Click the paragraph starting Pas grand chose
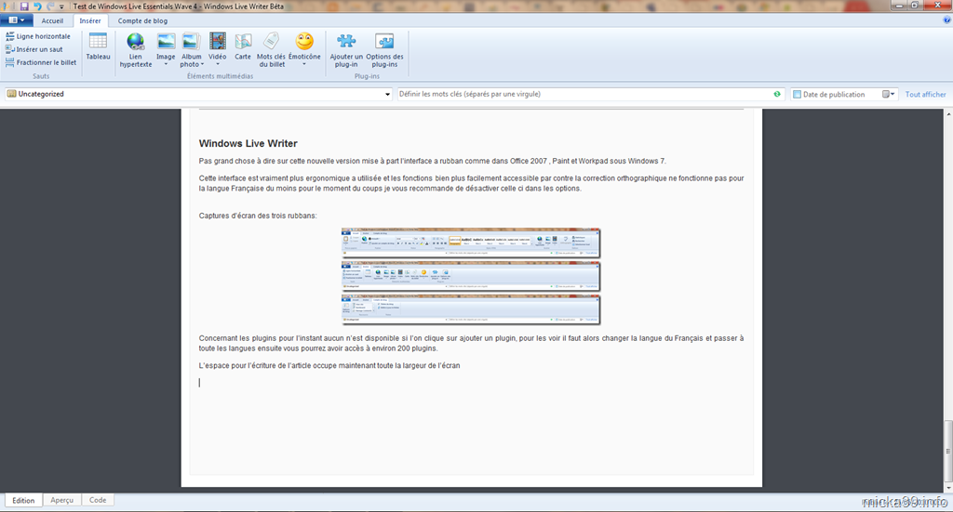The image size is (953, 512). [432, 161]
